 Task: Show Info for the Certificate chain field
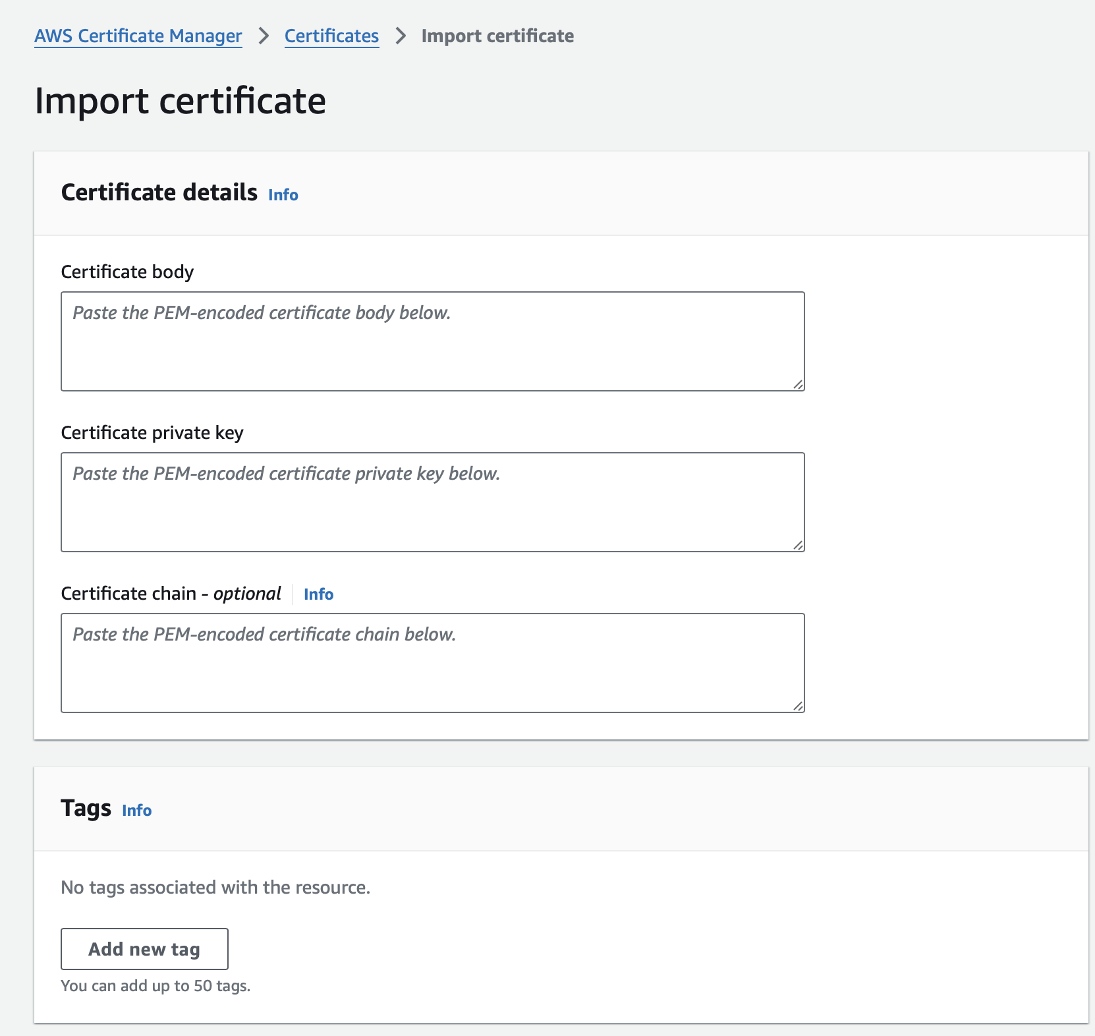click(318, 594)
